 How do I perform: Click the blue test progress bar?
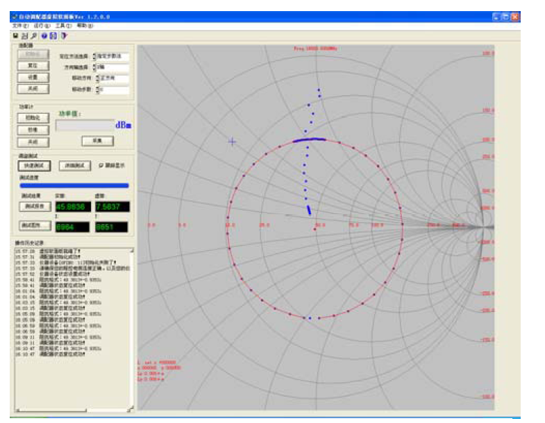74,186
